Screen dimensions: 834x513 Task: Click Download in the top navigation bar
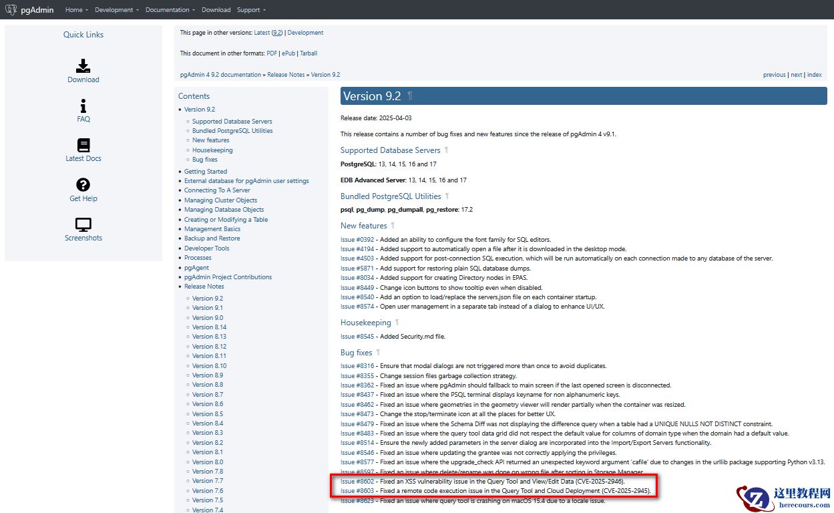click(x=216, y=10)
